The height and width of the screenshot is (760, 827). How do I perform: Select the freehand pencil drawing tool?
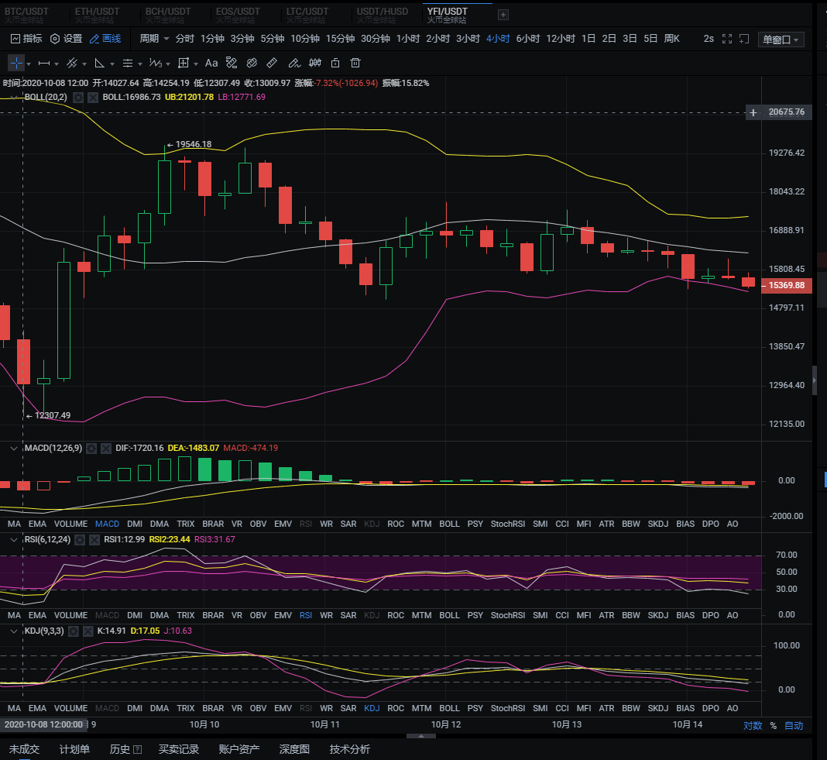tap(293, 64)
